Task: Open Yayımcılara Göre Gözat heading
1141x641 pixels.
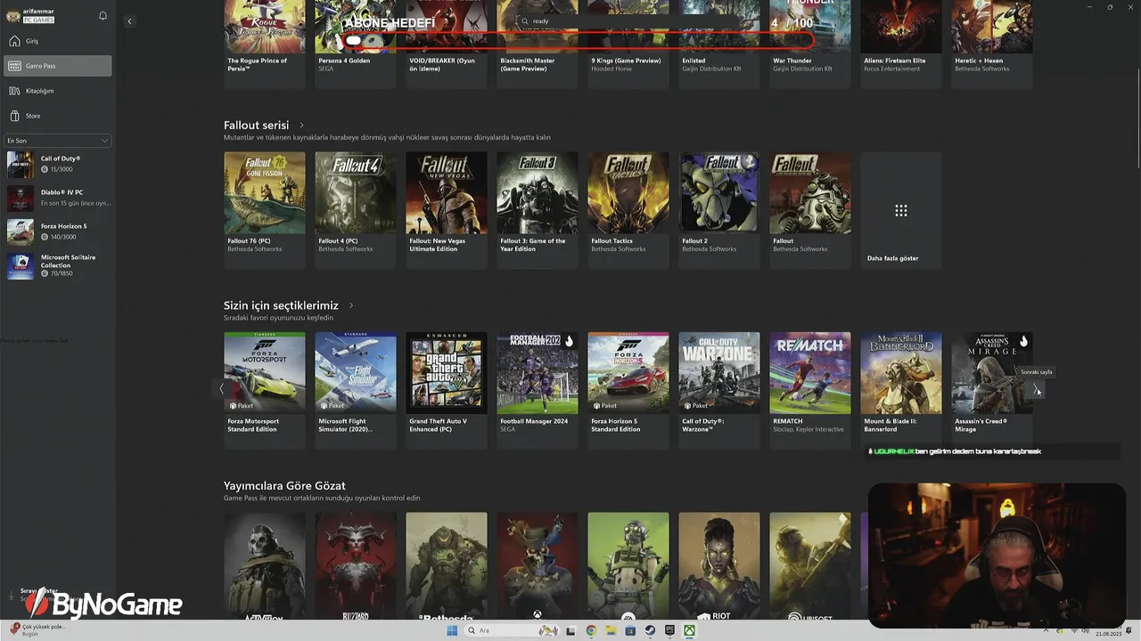Action: coord(284,486)
